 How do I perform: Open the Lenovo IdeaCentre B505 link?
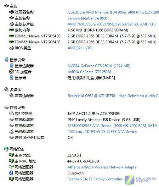[x=88, y=18]
